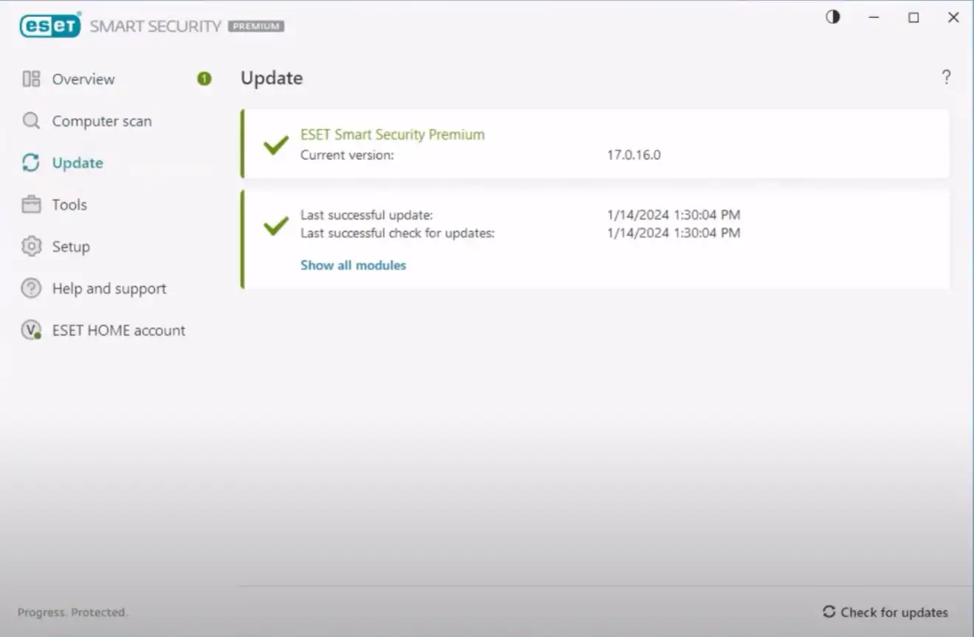This screenshot has width=974, height=637.
Task: Click the ESET logo in the header
Action: 50,26
